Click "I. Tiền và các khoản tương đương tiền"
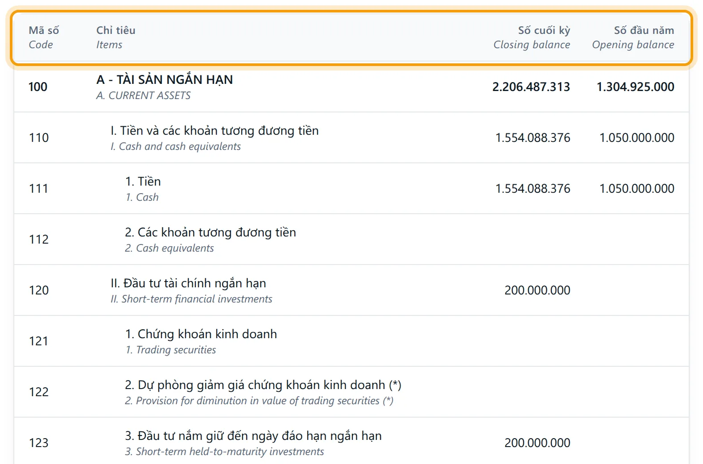 click(215, 130)
